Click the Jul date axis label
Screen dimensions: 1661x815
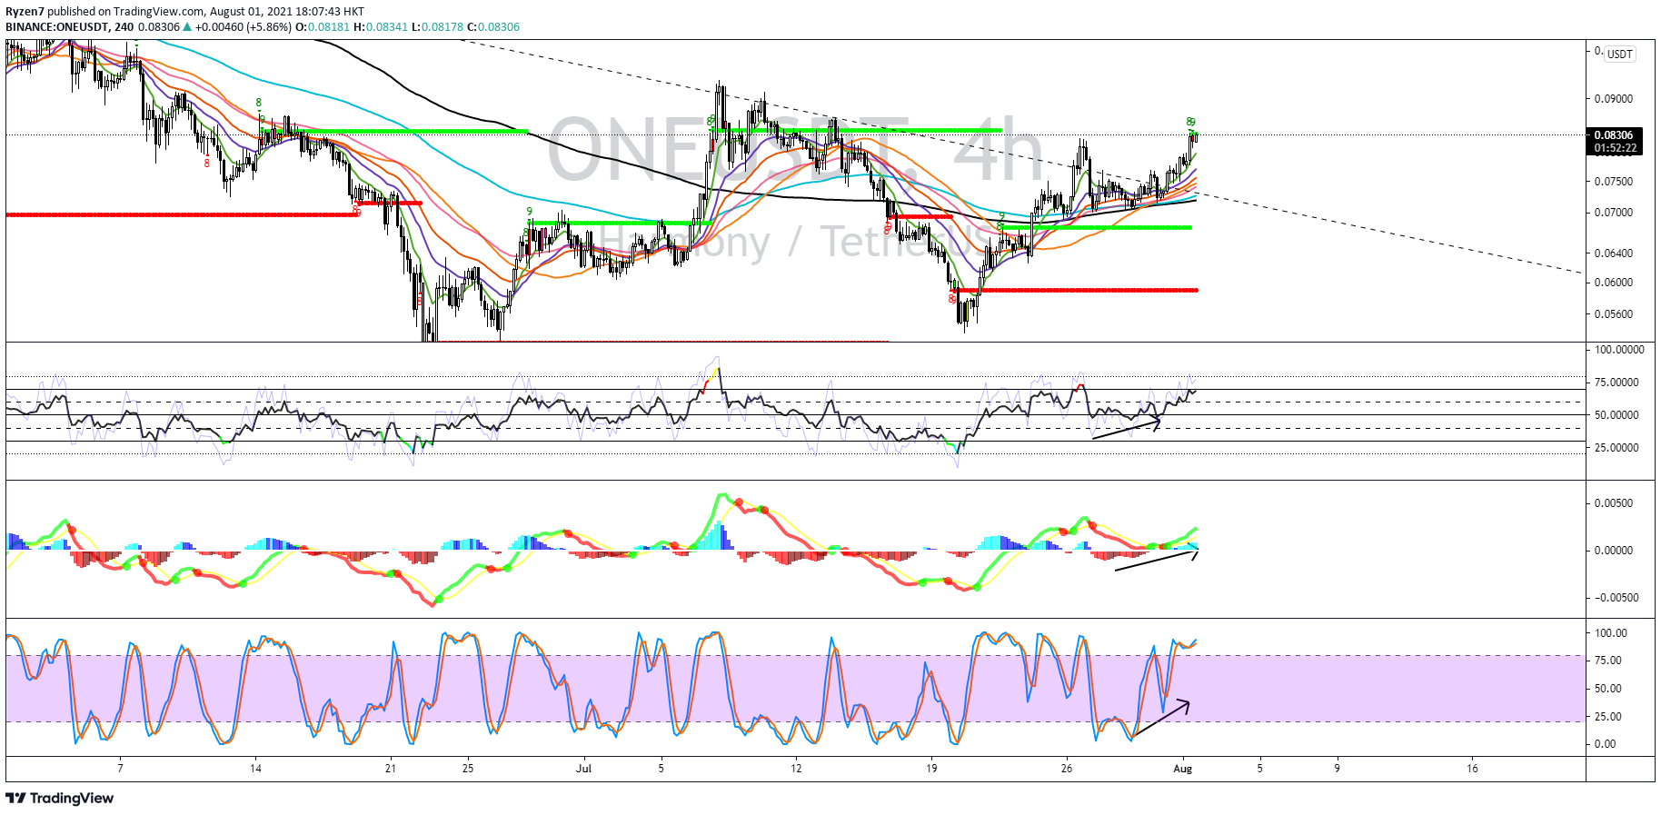pyautogui.click(x=583, y=769)
